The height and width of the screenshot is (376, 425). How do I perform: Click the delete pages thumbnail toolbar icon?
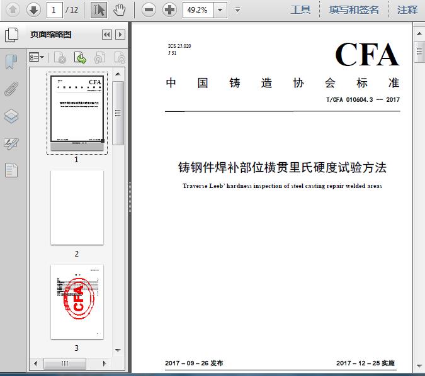[x=60, y=57]
